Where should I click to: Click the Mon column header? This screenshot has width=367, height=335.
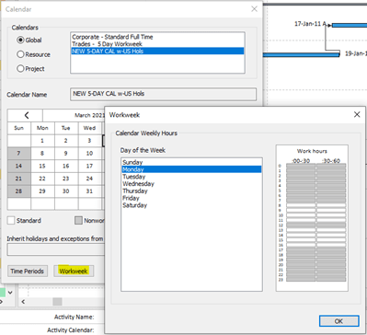click(42, 128)
